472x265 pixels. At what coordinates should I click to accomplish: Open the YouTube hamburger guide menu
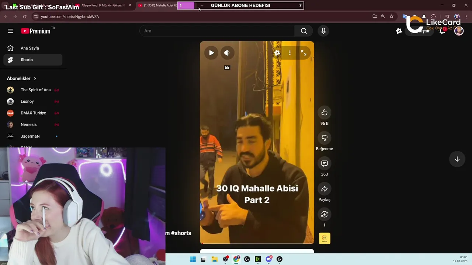[10, 31]
